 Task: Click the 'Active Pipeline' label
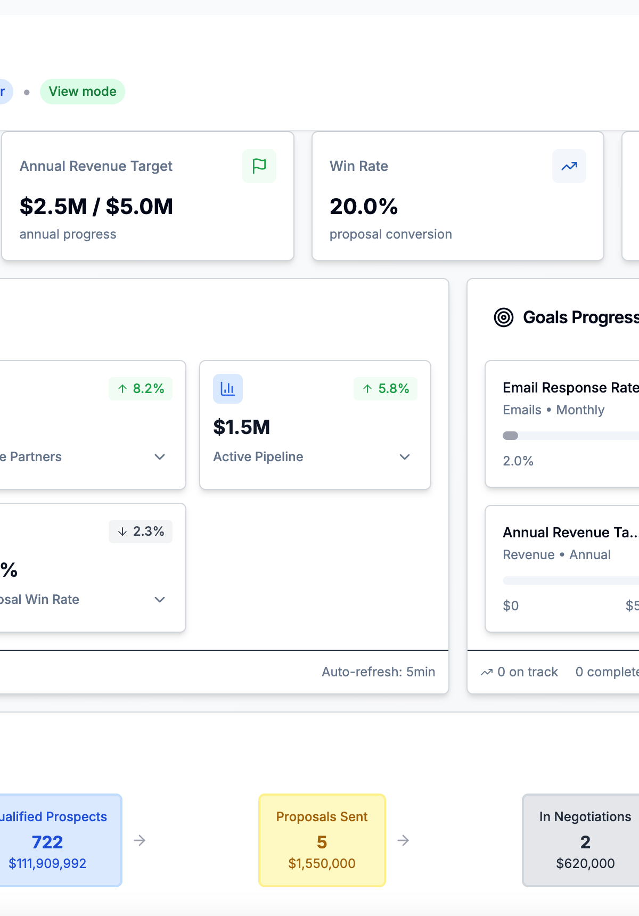258,457
